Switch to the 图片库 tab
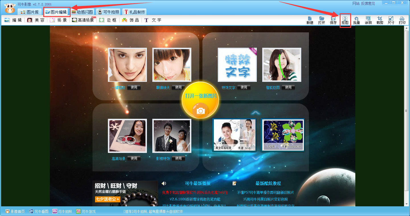410x216 pixels. coord(30,12)
